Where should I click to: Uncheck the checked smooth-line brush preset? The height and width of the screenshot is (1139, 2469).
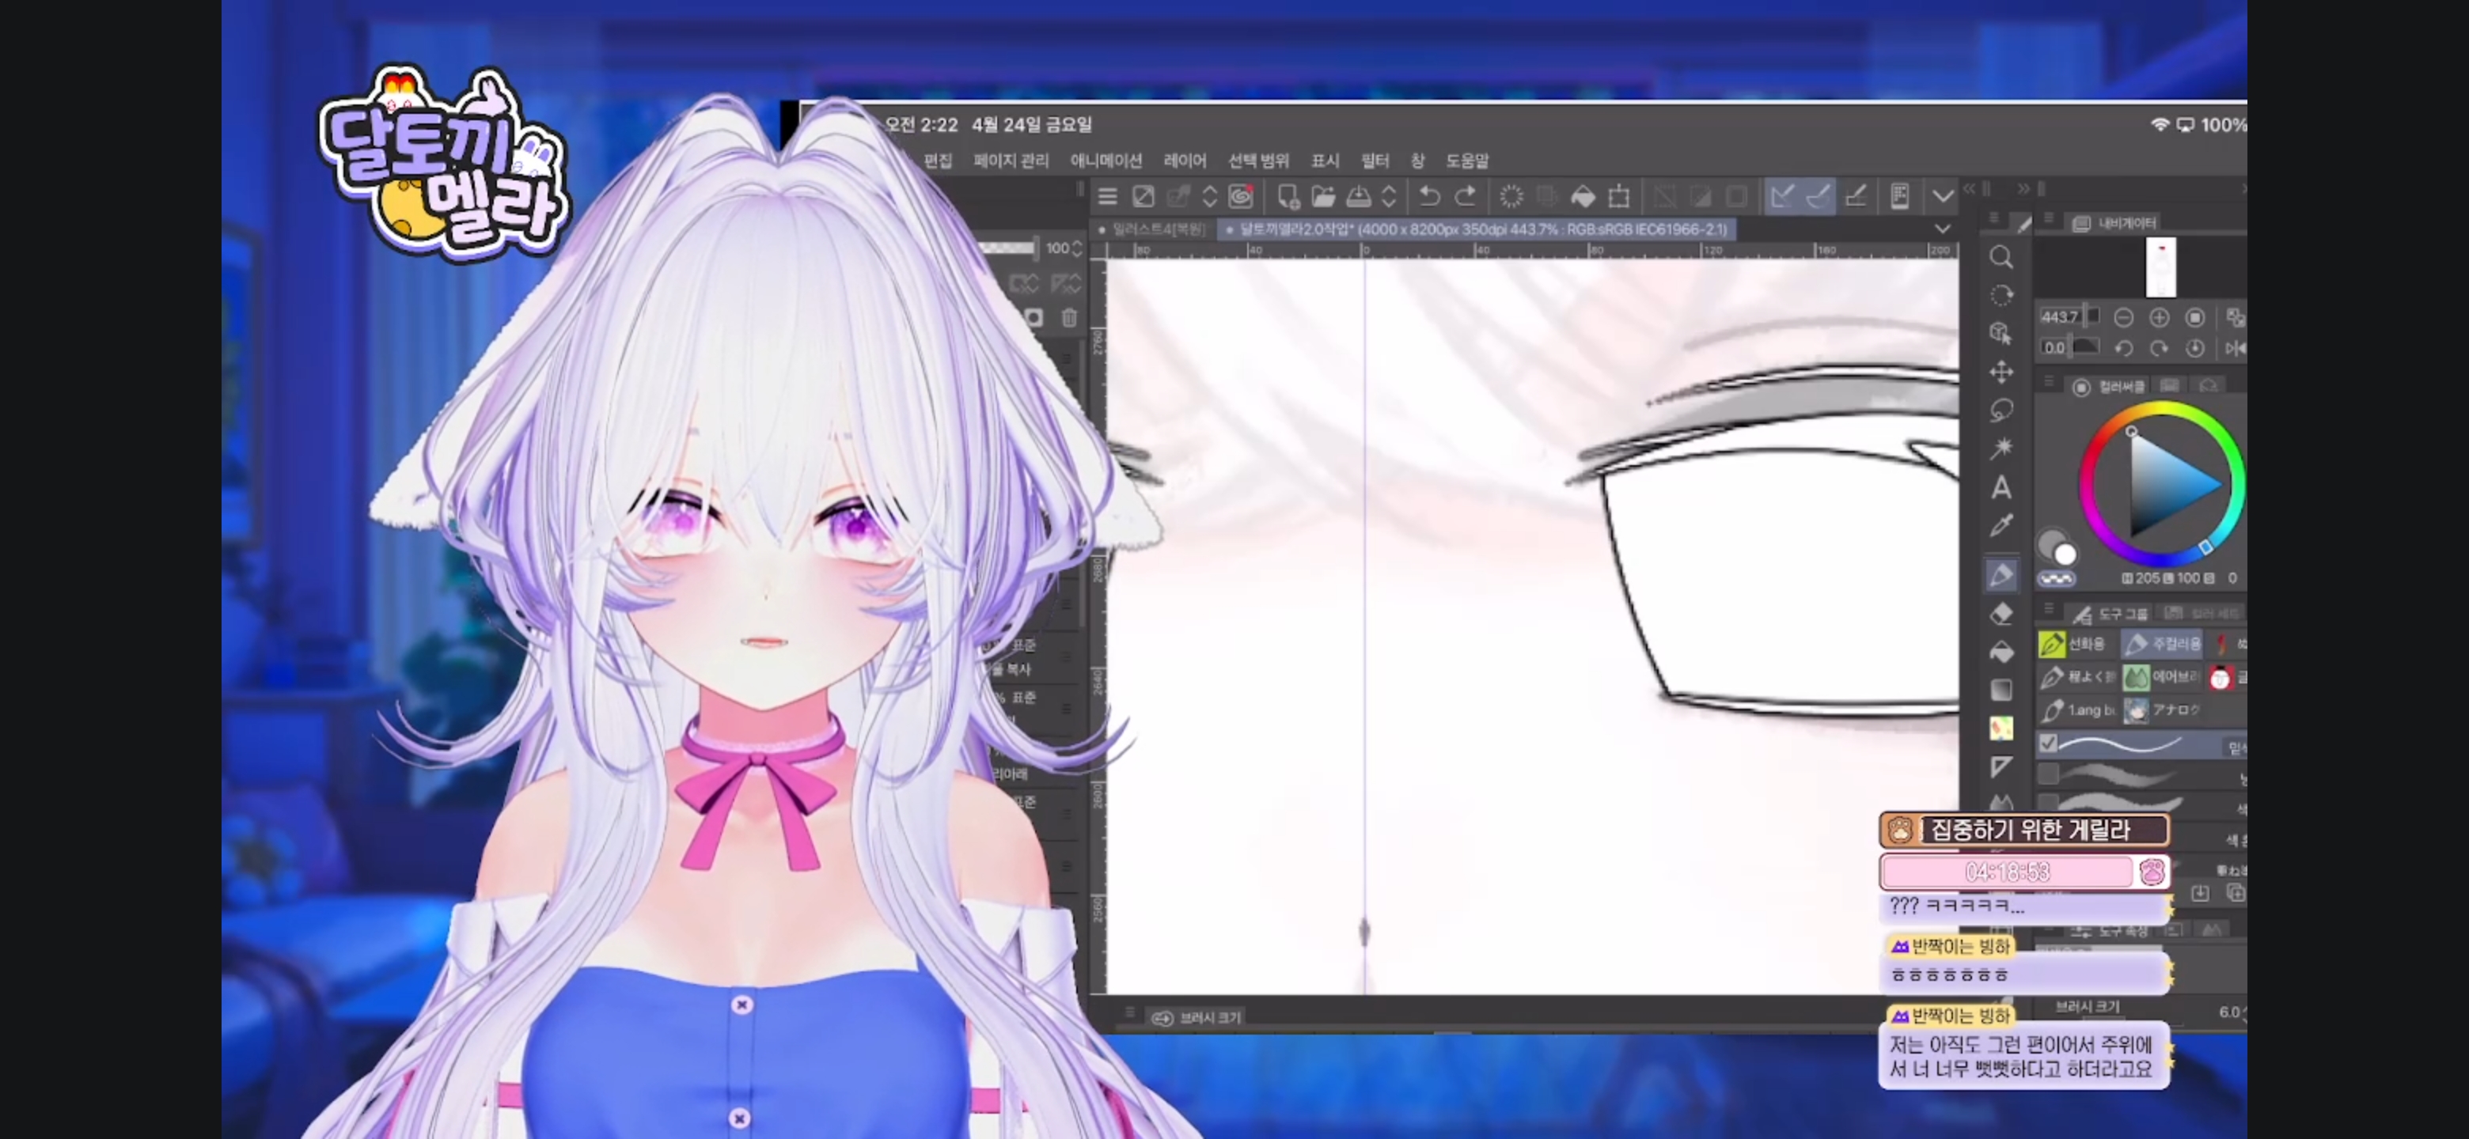pos(2048,744)
